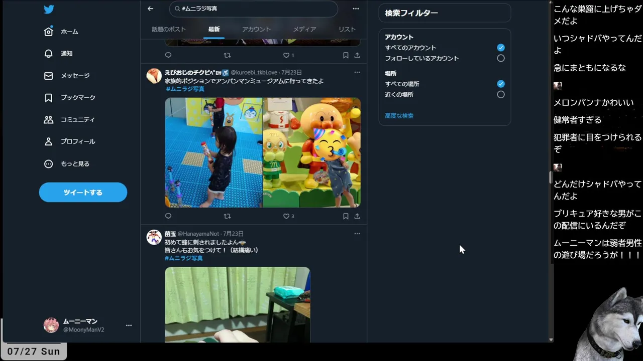Share the アンパンマンミュージアム post

[x=357, y=216]
